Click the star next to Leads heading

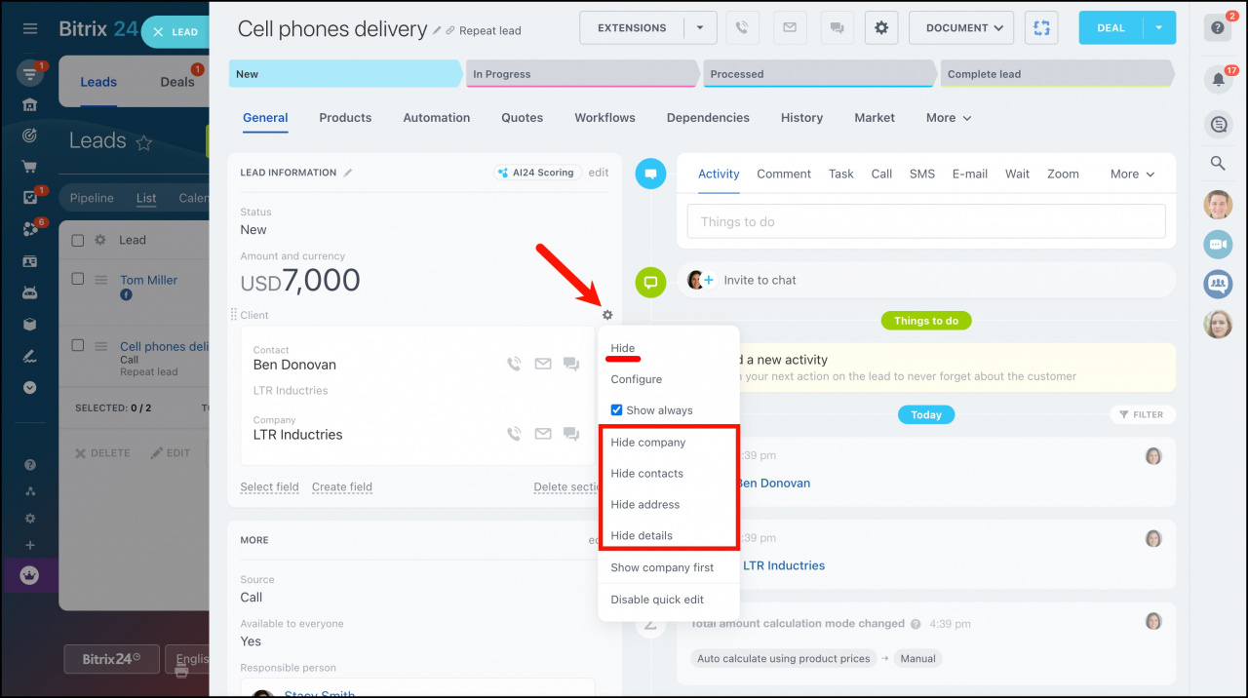pyautogui.click(x=144, y=143)
